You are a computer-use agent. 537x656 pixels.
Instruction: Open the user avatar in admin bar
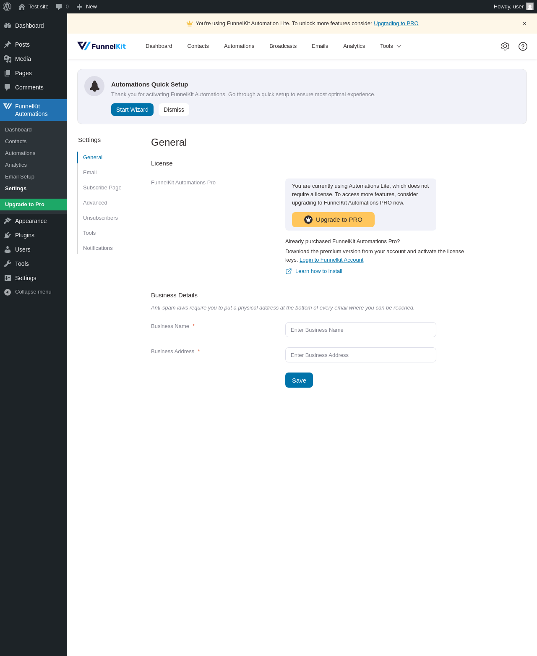point(530,7)
